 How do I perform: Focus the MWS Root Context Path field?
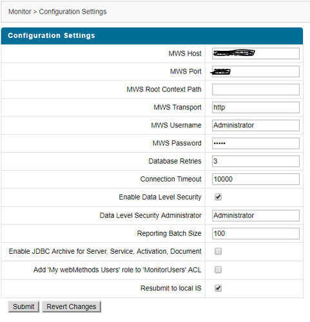256,90
